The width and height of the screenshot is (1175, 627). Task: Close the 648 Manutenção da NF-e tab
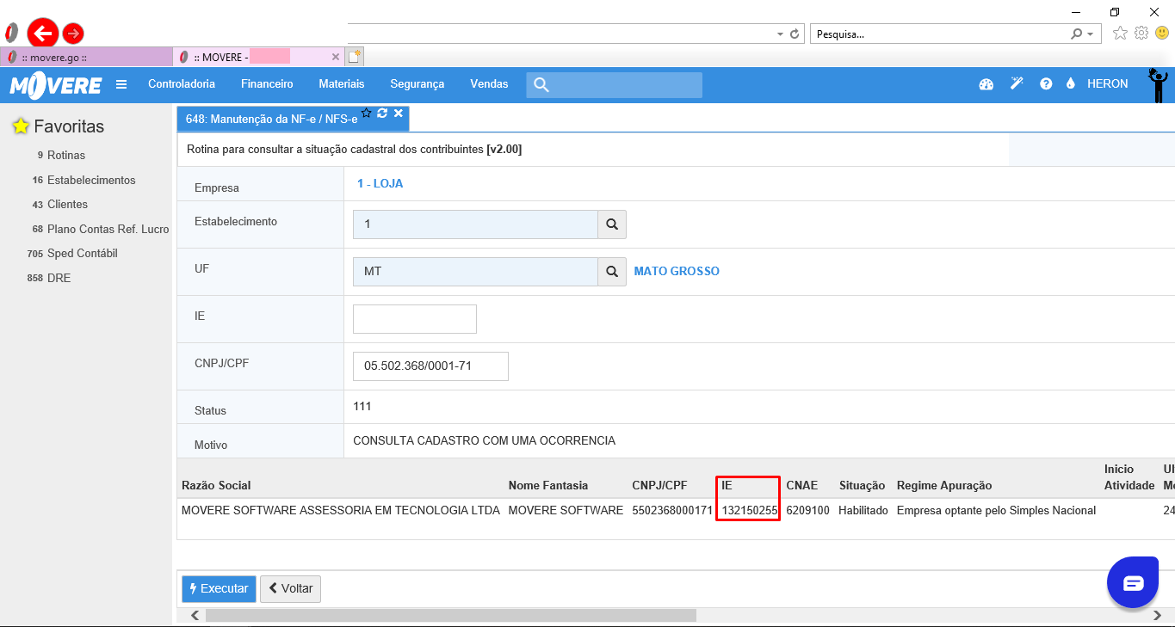(x=398, y=113)
